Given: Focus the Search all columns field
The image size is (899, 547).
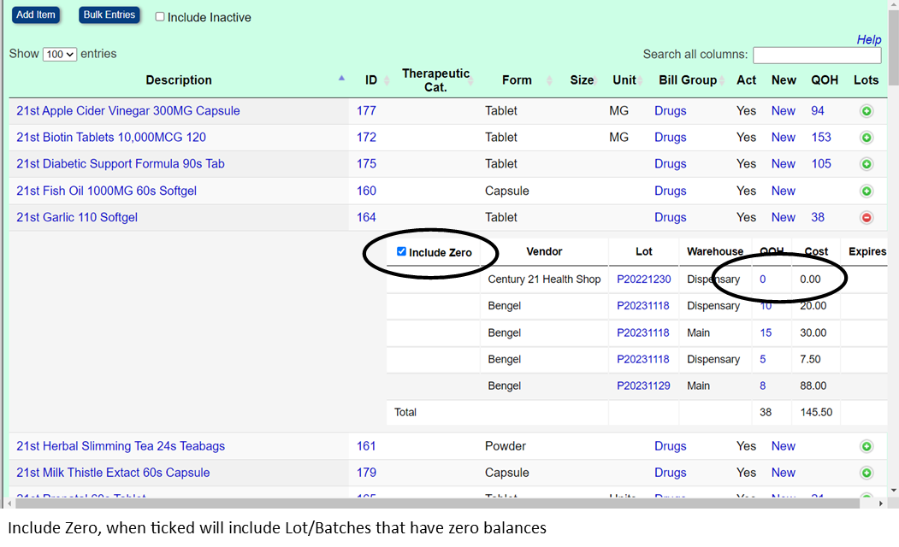Looking at the screenshot, I should pyautogui.click(x=816, y=55).
